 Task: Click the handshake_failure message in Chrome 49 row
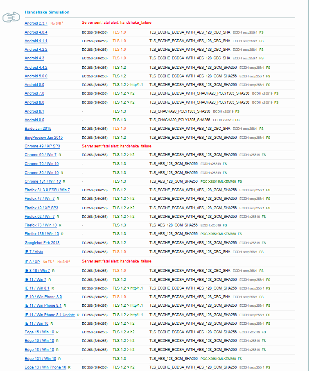[116, 146]
